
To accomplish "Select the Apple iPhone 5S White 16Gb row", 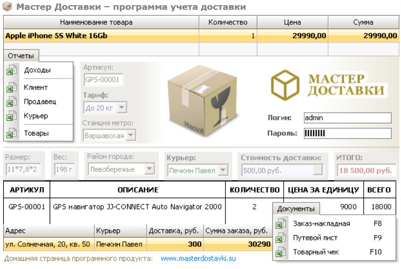I will 201,36.
